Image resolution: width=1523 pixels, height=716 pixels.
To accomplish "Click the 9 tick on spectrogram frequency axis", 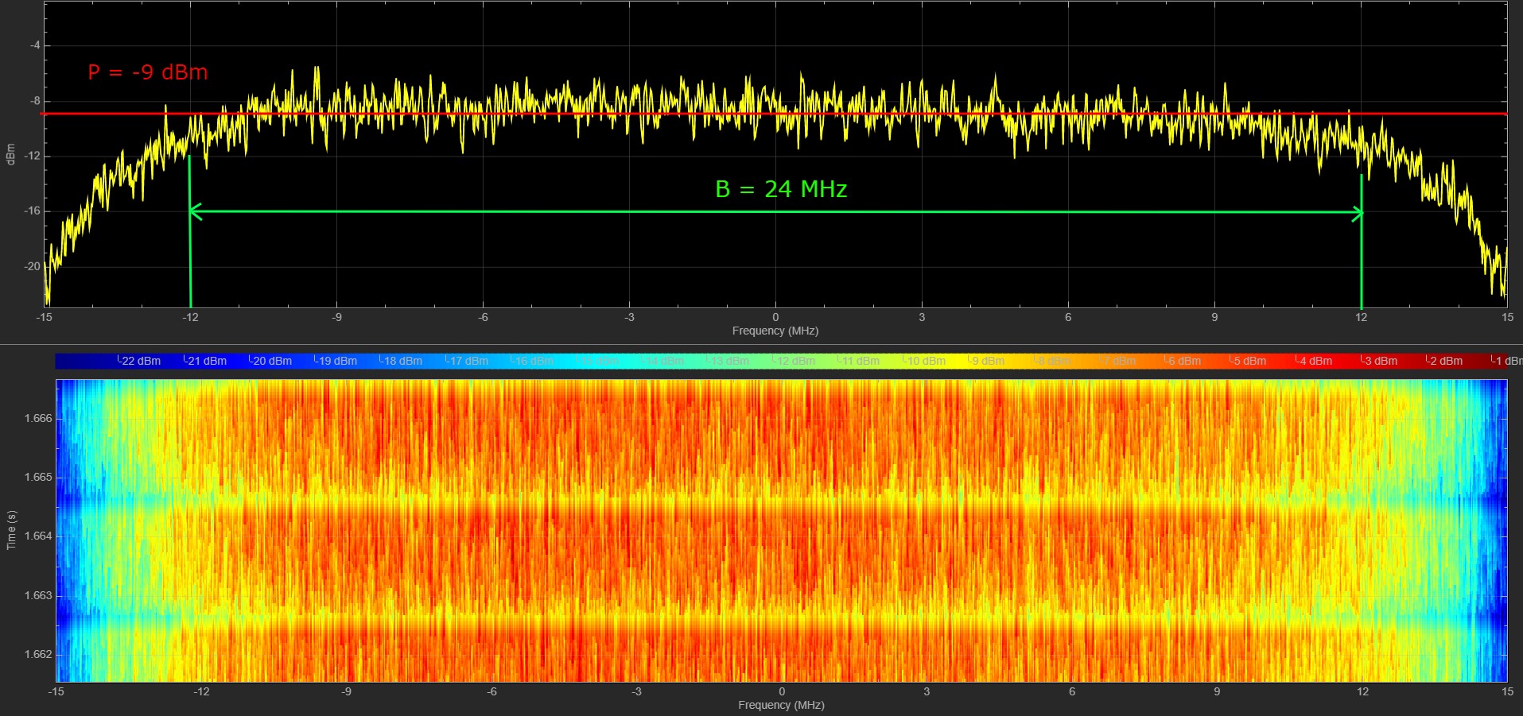I will [1217, 691].
